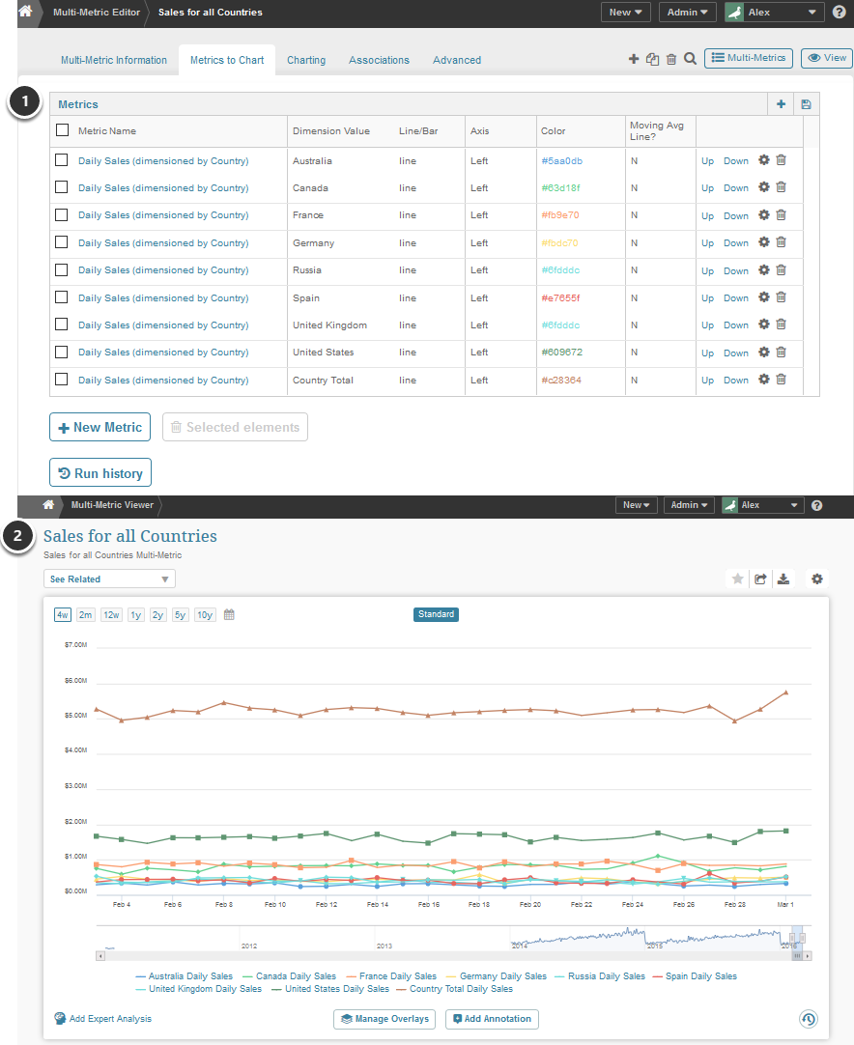Open the See Related dropdown
The height and width of the screenshot is (1045, 854).
109,579
